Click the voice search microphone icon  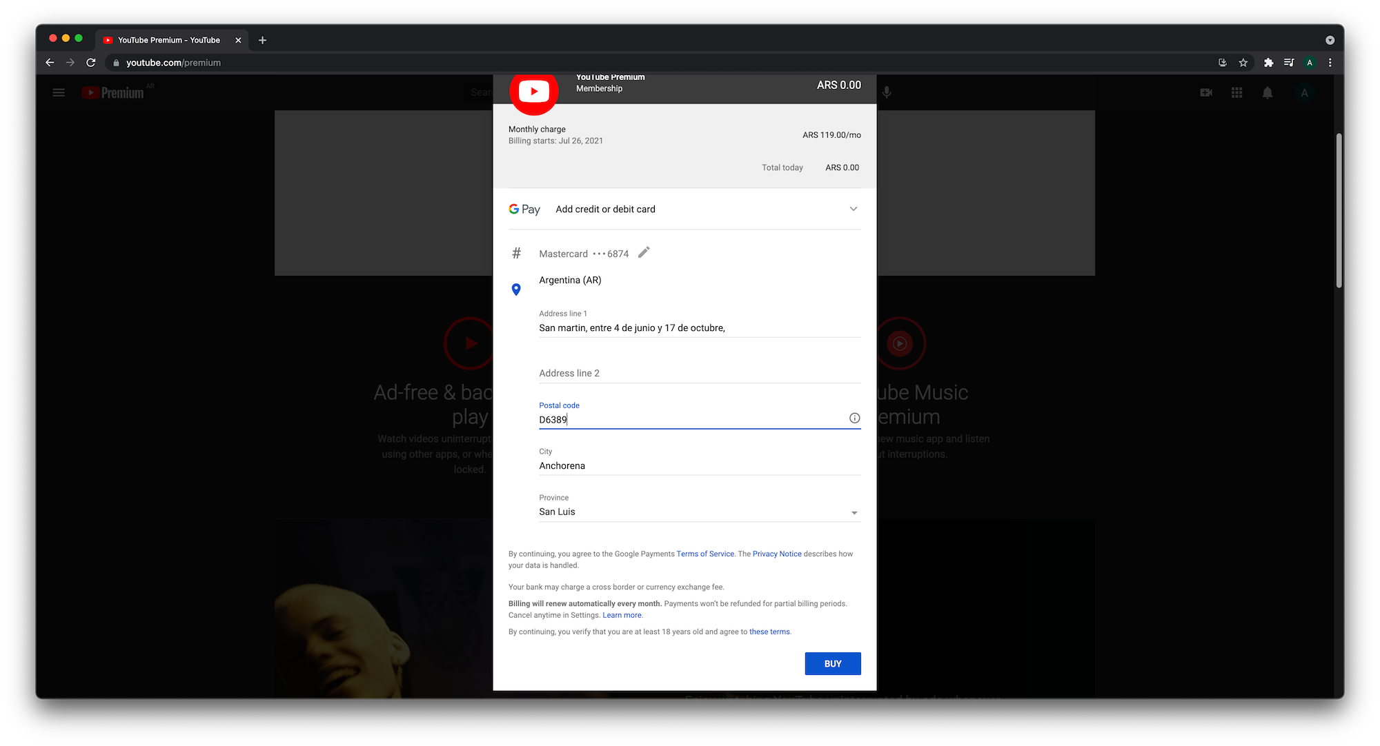[887, 92]
